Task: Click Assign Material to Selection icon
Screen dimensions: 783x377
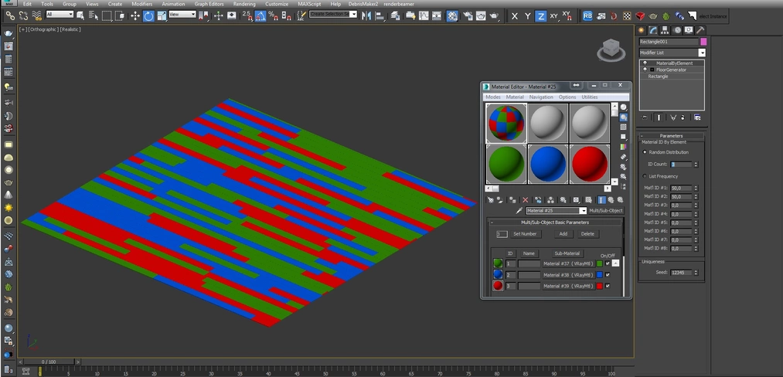Action: point(512,200)
